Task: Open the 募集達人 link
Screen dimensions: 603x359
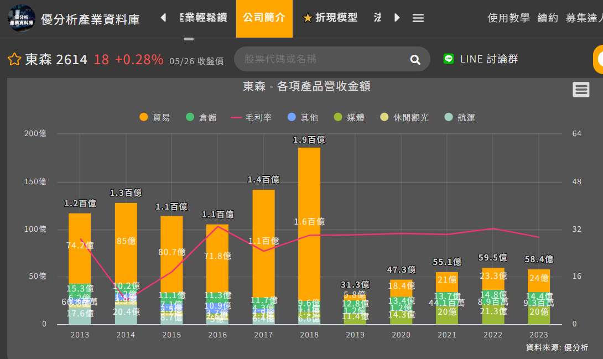Action: (584, 18)
